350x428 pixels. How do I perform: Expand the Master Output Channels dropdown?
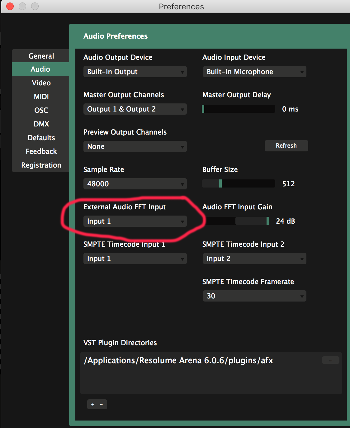point(135,109)
